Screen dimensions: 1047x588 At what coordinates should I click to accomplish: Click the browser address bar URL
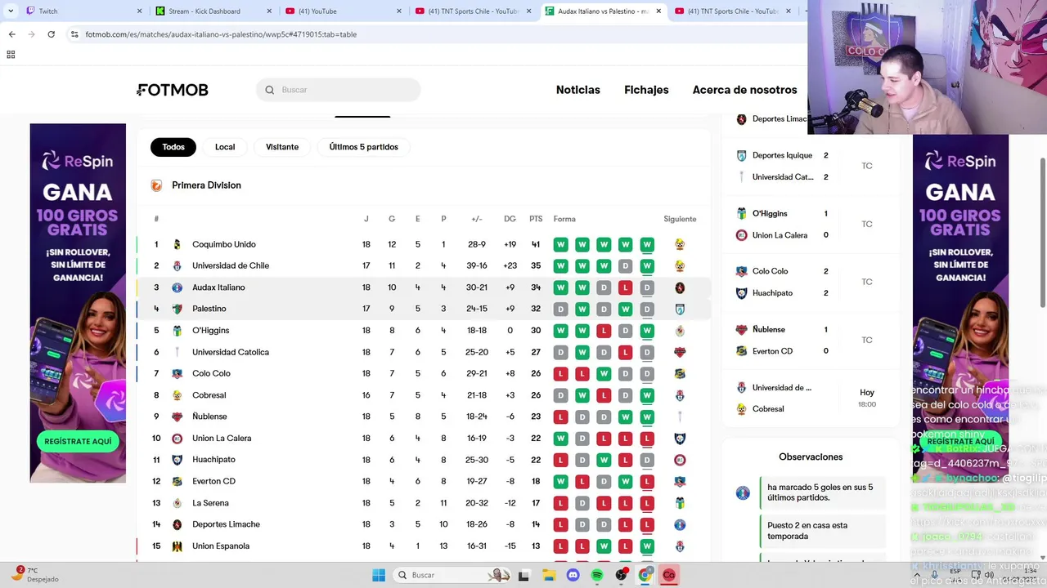[x=221, y=34]
